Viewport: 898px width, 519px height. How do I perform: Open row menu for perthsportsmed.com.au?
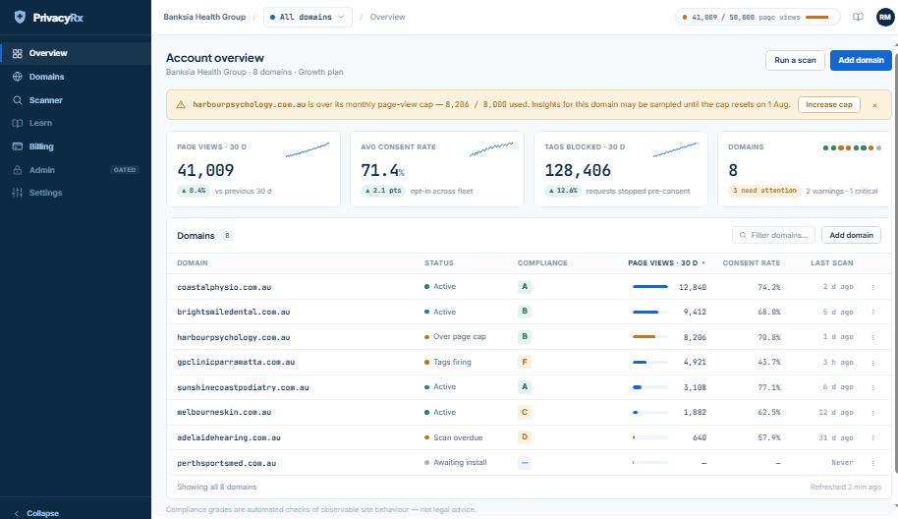pyautogui.click(x=872, y=463)
